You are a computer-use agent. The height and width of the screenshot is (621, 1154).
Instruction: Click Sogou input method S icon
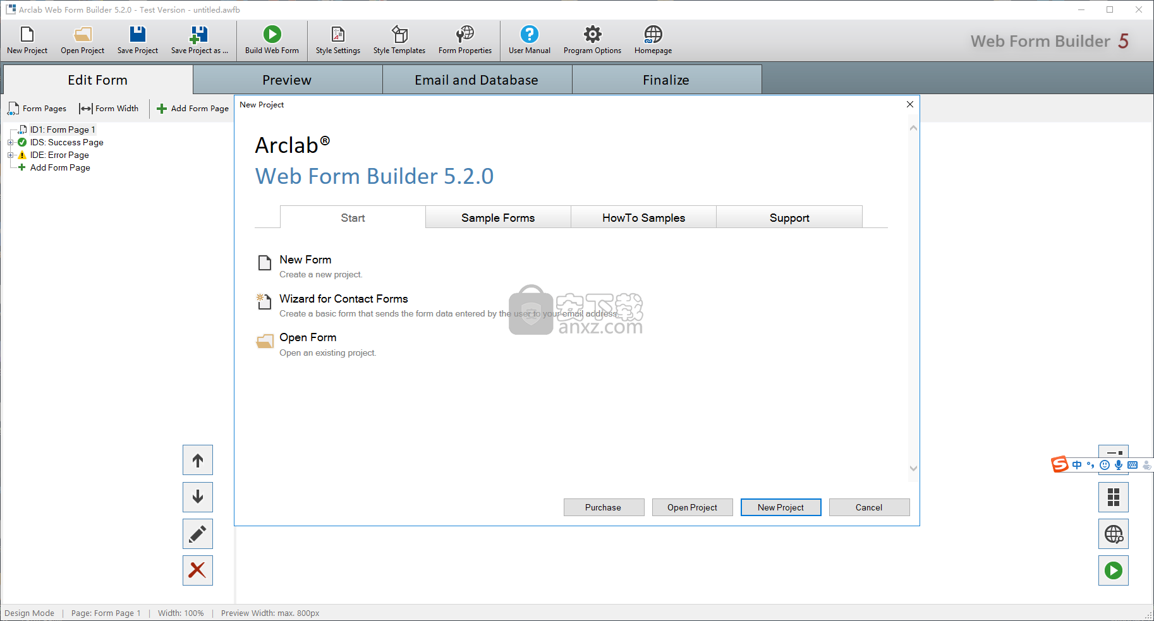point(1060,464)
